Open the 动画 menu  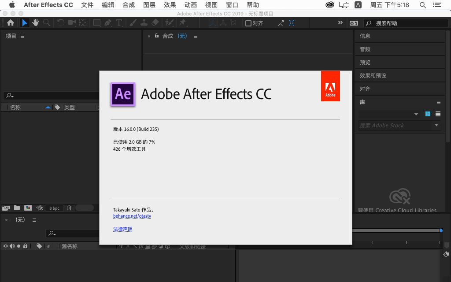pos(191,5)
